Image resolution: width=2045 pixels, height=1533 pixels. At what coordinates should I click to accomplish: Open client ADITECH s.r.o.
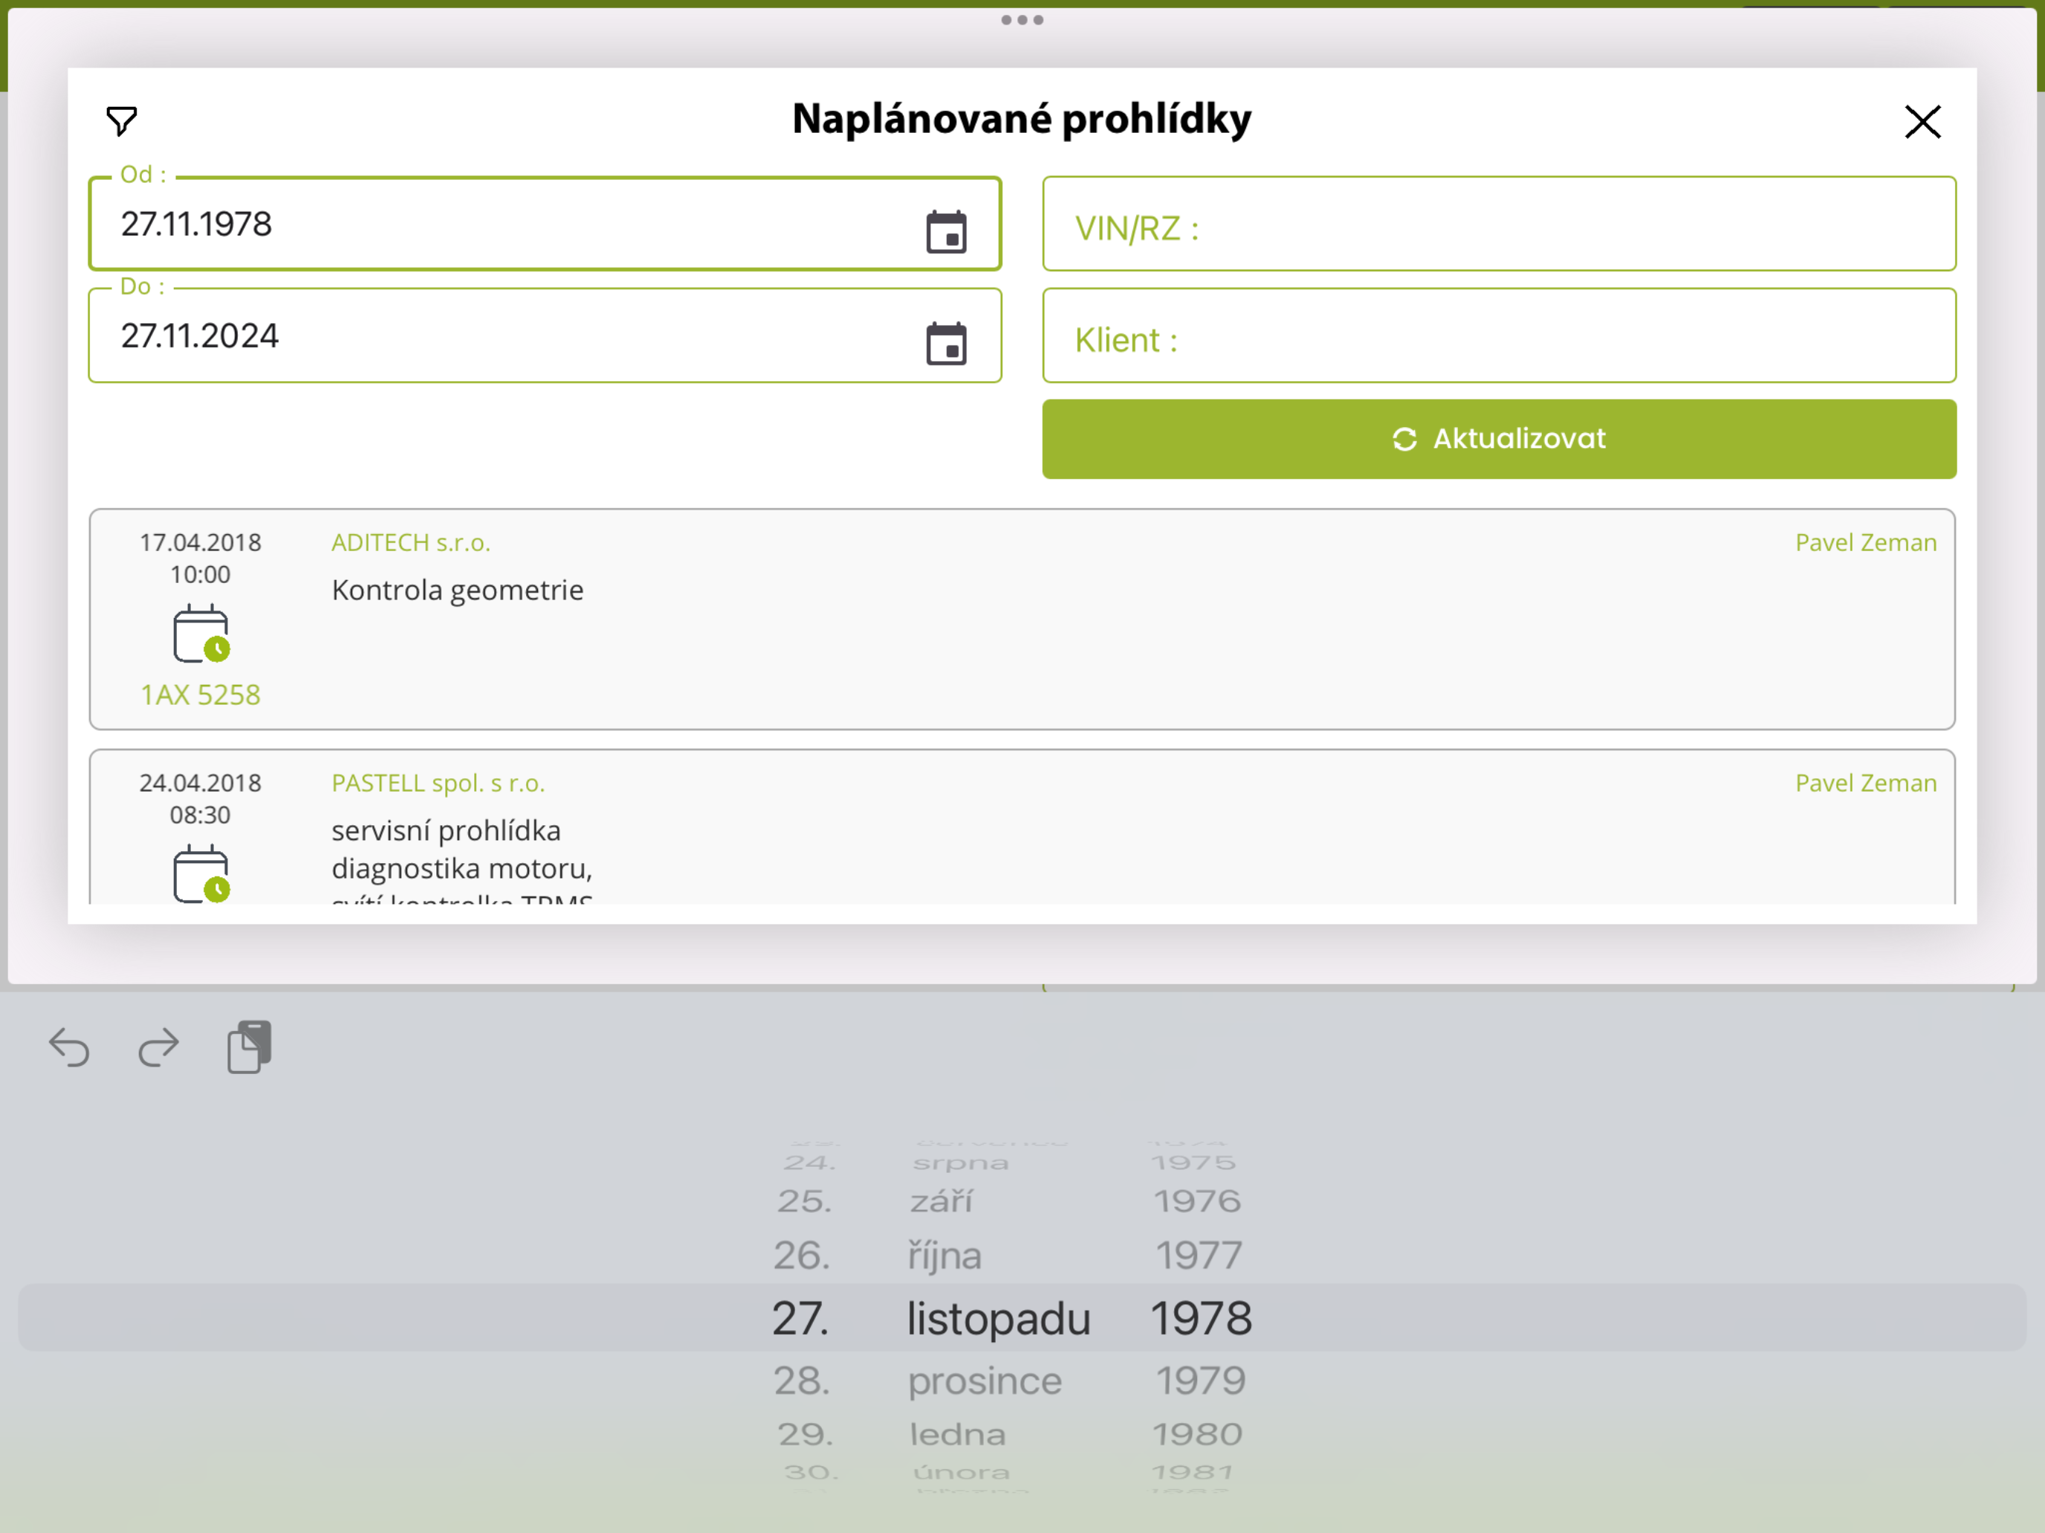410,542
